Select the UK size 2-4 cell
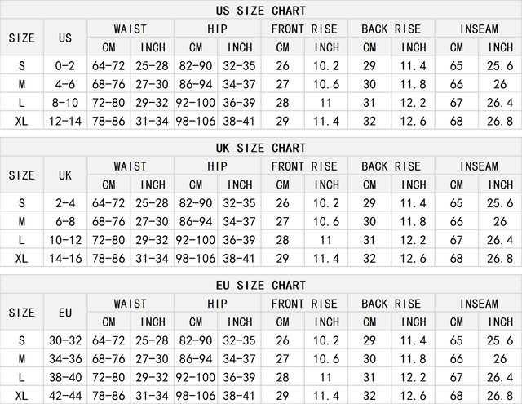Image resolution: width=522 pixels, height=404 pixels. click(65, 203)
